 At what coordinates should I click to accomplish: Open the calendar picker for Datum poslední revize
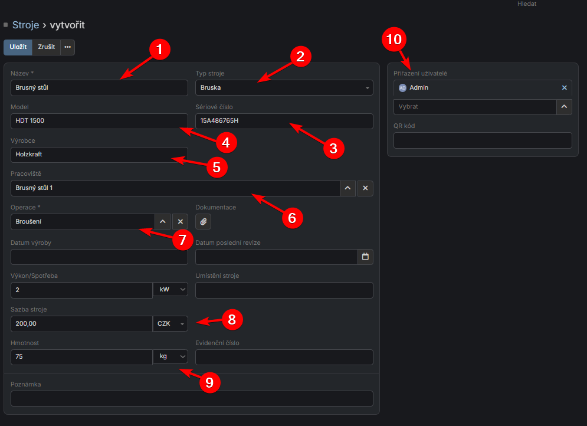click(x=365, y=257)
